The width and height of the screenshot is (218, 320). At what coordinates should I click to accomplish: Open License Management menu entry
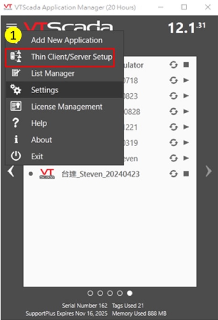pyautogui.click(x=64, y=106)
